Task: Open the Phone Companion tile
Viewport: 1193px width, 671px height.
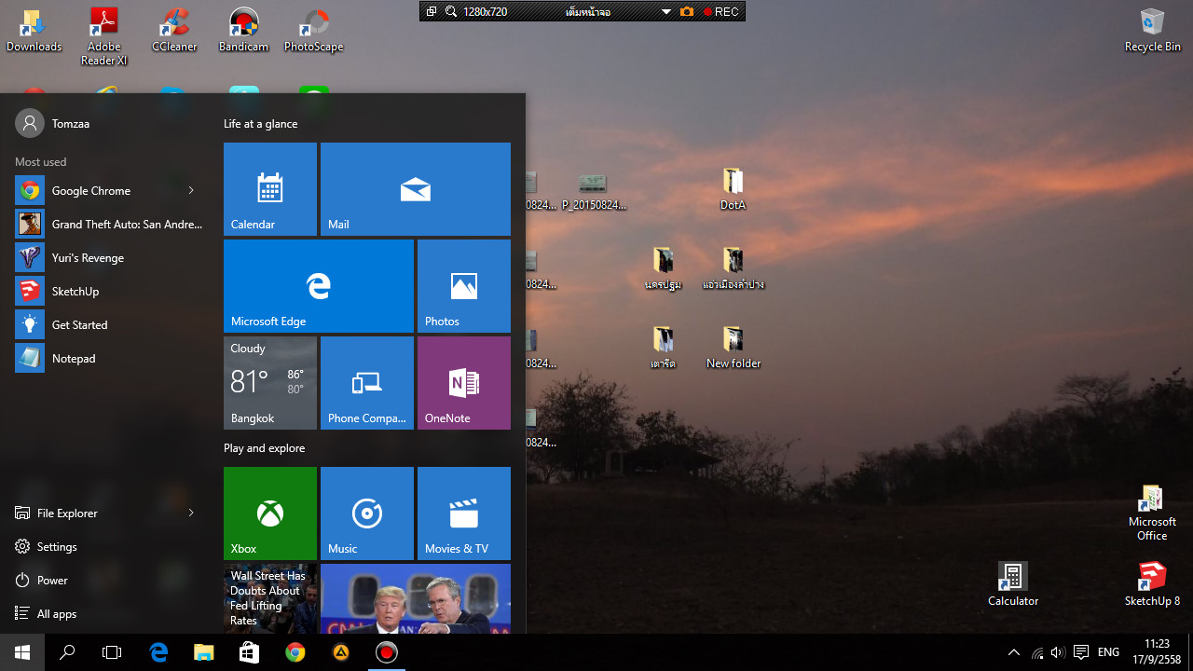Action: [367, 383]
